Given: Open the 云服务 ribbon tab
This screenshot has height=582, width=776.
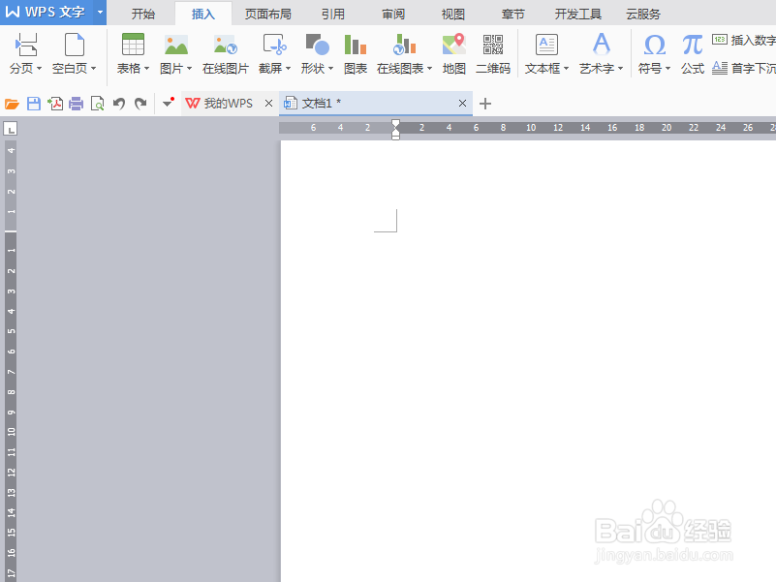Looking at the screenshot, I should click(x=643, y=14).
